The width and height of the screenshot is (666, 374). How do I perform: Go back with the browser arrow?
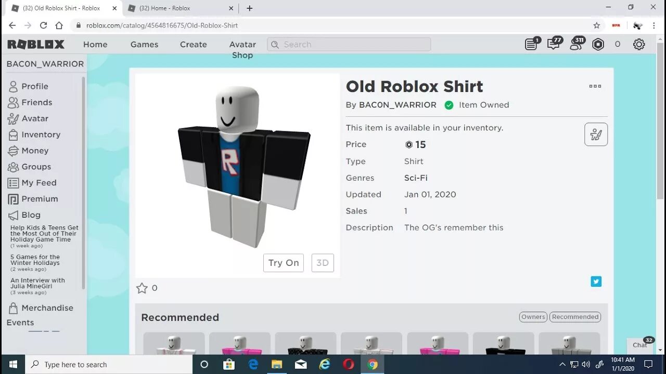pyautogui.click(x=12, y=25)
